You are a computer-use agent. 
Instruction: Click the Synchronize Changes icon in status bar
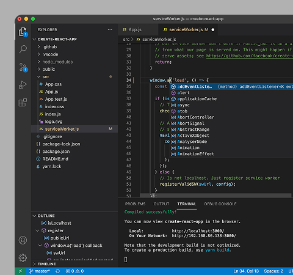coord(58,271)
